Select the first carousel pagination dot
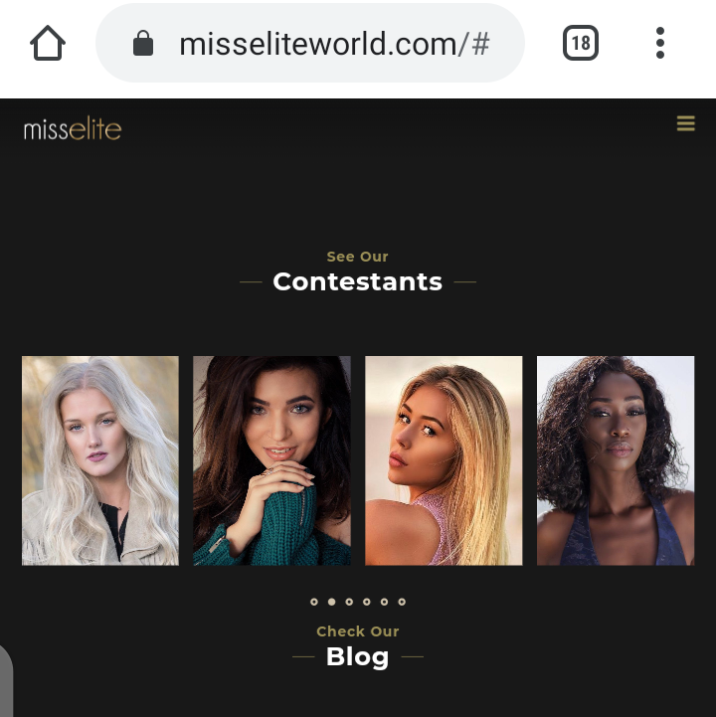Screen dimensions: 716x717 coord(313,602)
